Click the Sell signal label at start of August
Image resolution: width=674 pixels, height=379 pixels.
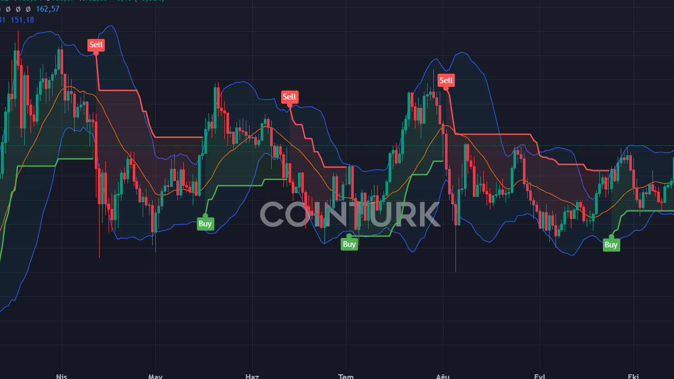point(446,81)
